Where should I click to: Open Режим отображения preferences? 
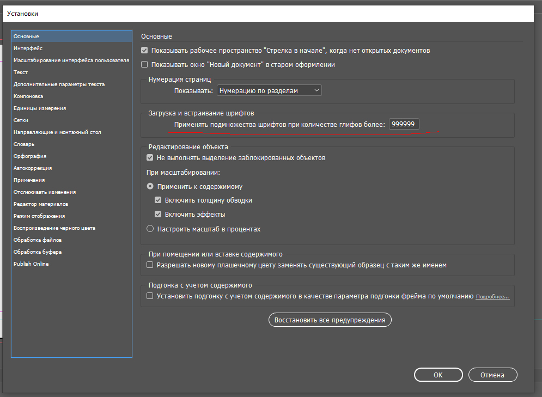[71, 216]
